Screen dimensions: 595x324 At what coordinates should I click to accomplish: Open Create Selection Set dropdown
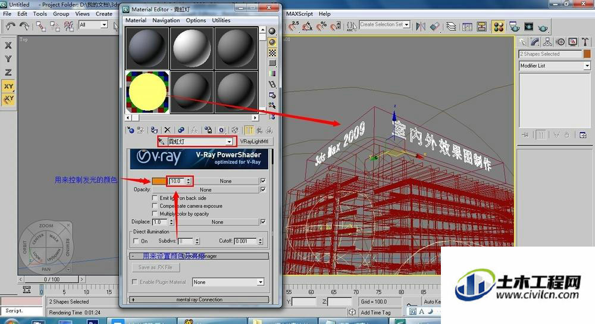(406, 24)
